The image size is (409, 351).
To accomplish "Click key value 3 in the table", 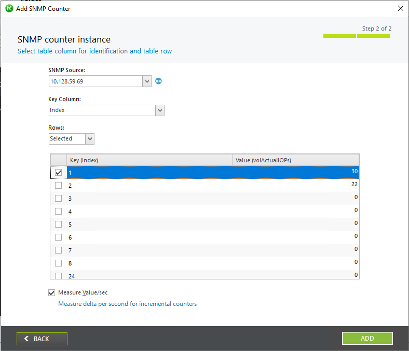I will click(70, 199).
